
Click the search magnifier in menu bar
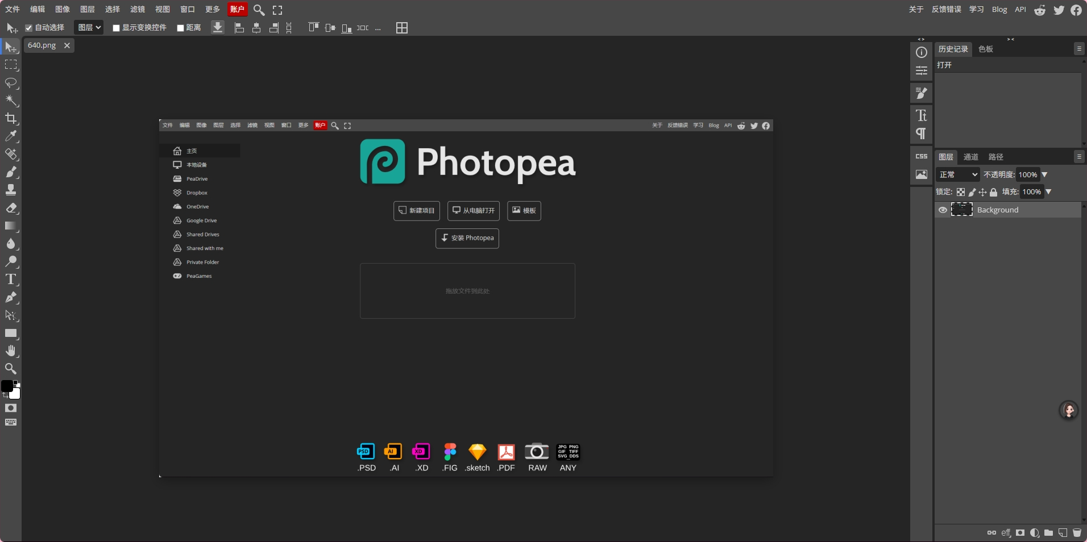point(259,10)
